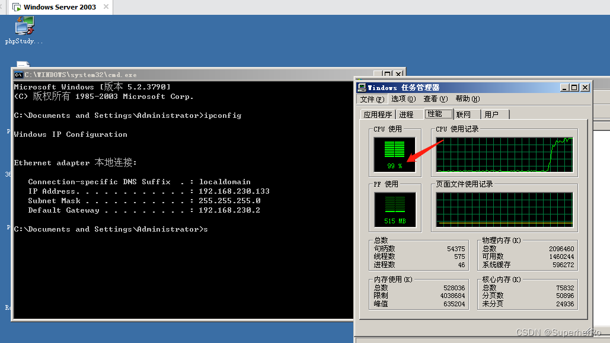Click the 分页数 value 50896
This screenshot has width=610, height=343.
tap(565, 296)
